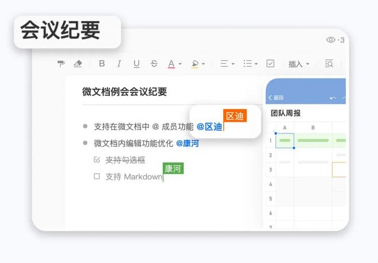Check the 支持 Markdown checkbox
The width and height of the screenshot is (378, 263).
[x=97, y=176]
